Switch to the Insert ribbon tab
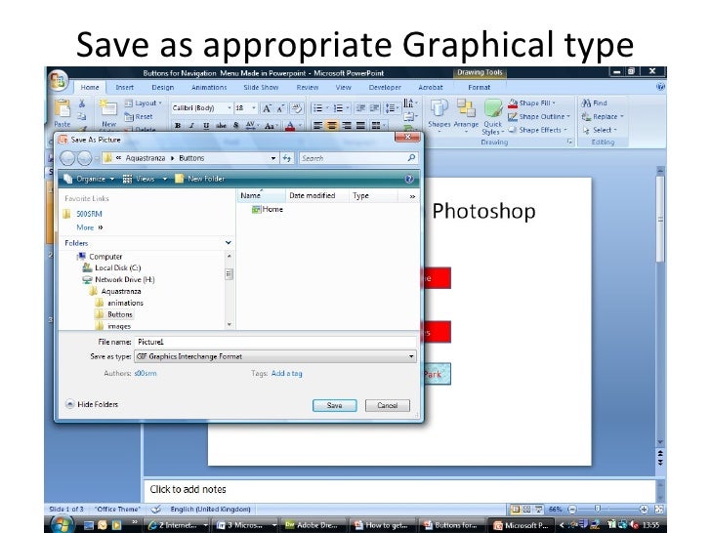 point(124,88)
